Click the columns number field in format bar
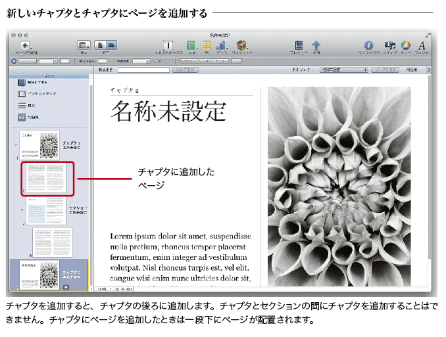446x337 pixels. 103,61
